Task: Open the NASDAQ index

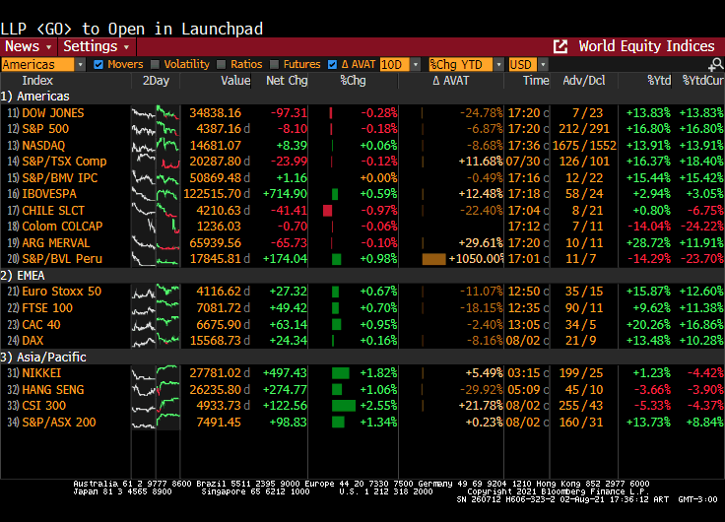Action: pyautogui.click(x=43, y=146)
